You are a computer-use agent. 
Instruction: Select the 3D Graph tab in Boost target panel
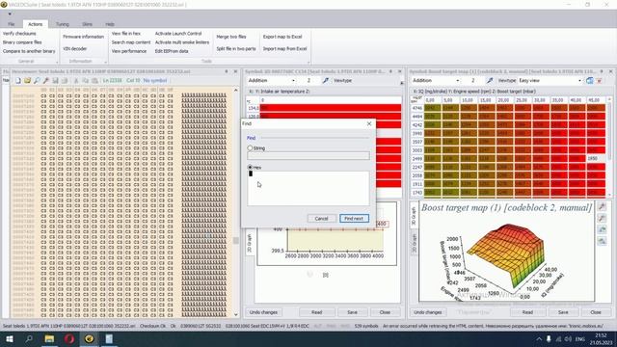point(414,216)
